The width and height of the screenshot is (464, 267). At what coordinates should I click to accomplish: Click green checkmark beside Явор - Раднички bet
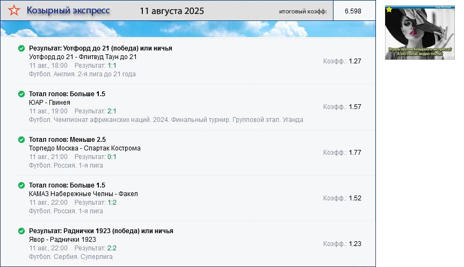click(x=21, y=231)
